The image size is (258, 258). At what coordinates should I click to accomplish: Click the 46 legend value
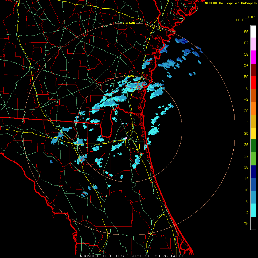[246, 88]
